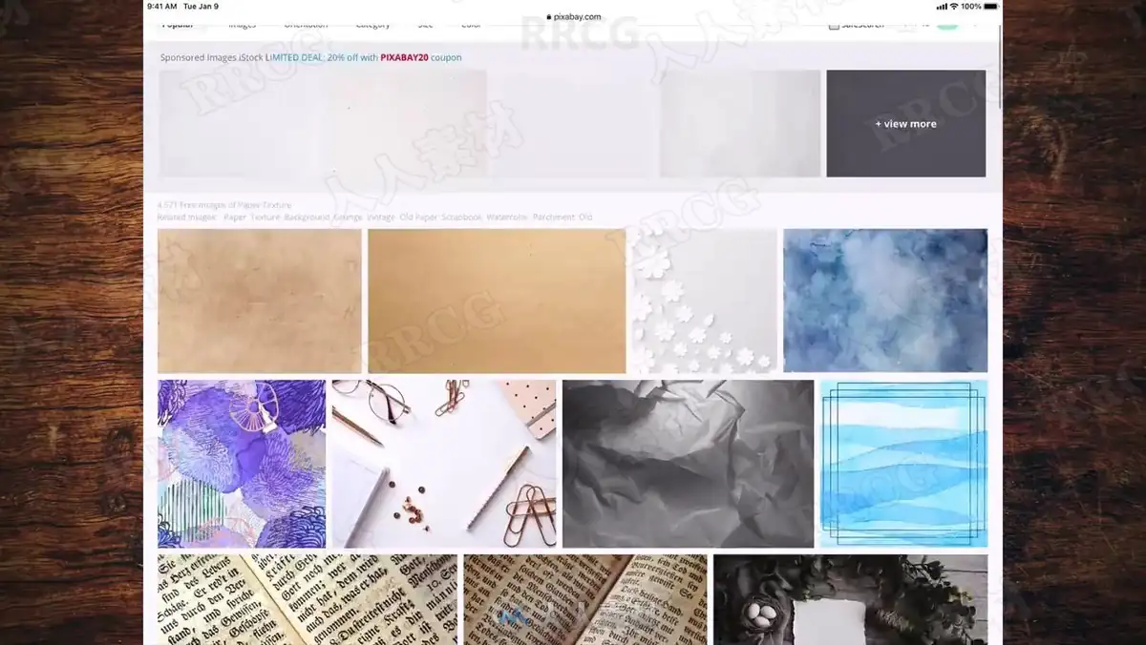This screenshot has height=645, width=1146.
Task: Tap the 9:41 AM clock in status bar
Action: pos(161,6)
